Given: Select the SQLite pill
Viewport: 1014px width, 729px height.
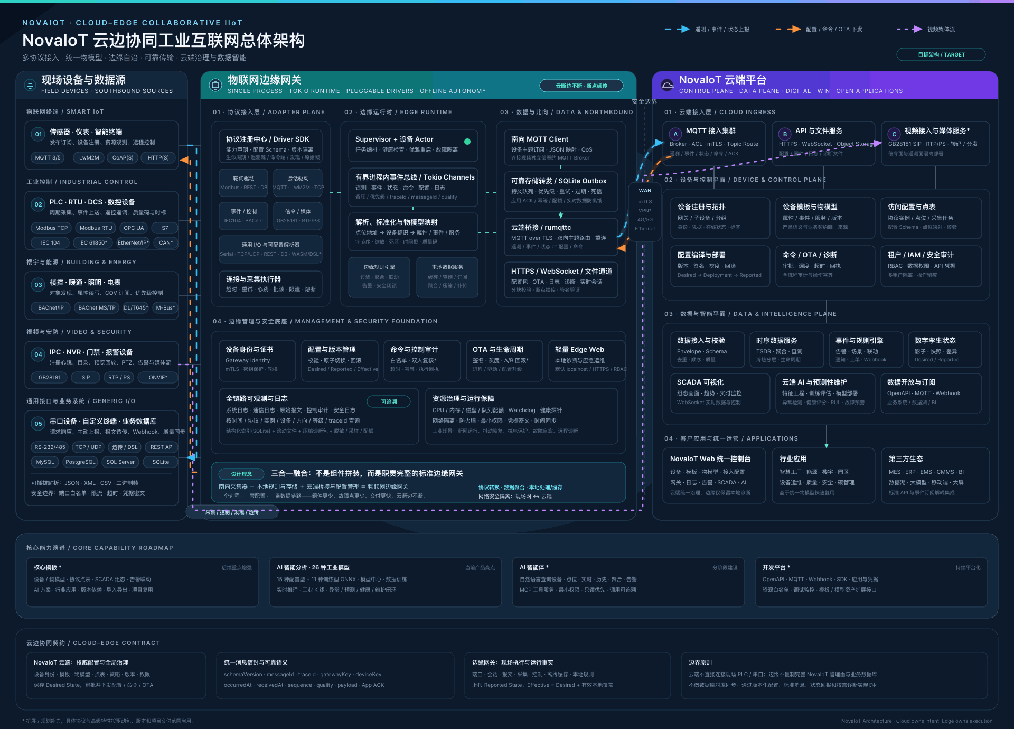Looking at the screenshot, I should point(161,462).
